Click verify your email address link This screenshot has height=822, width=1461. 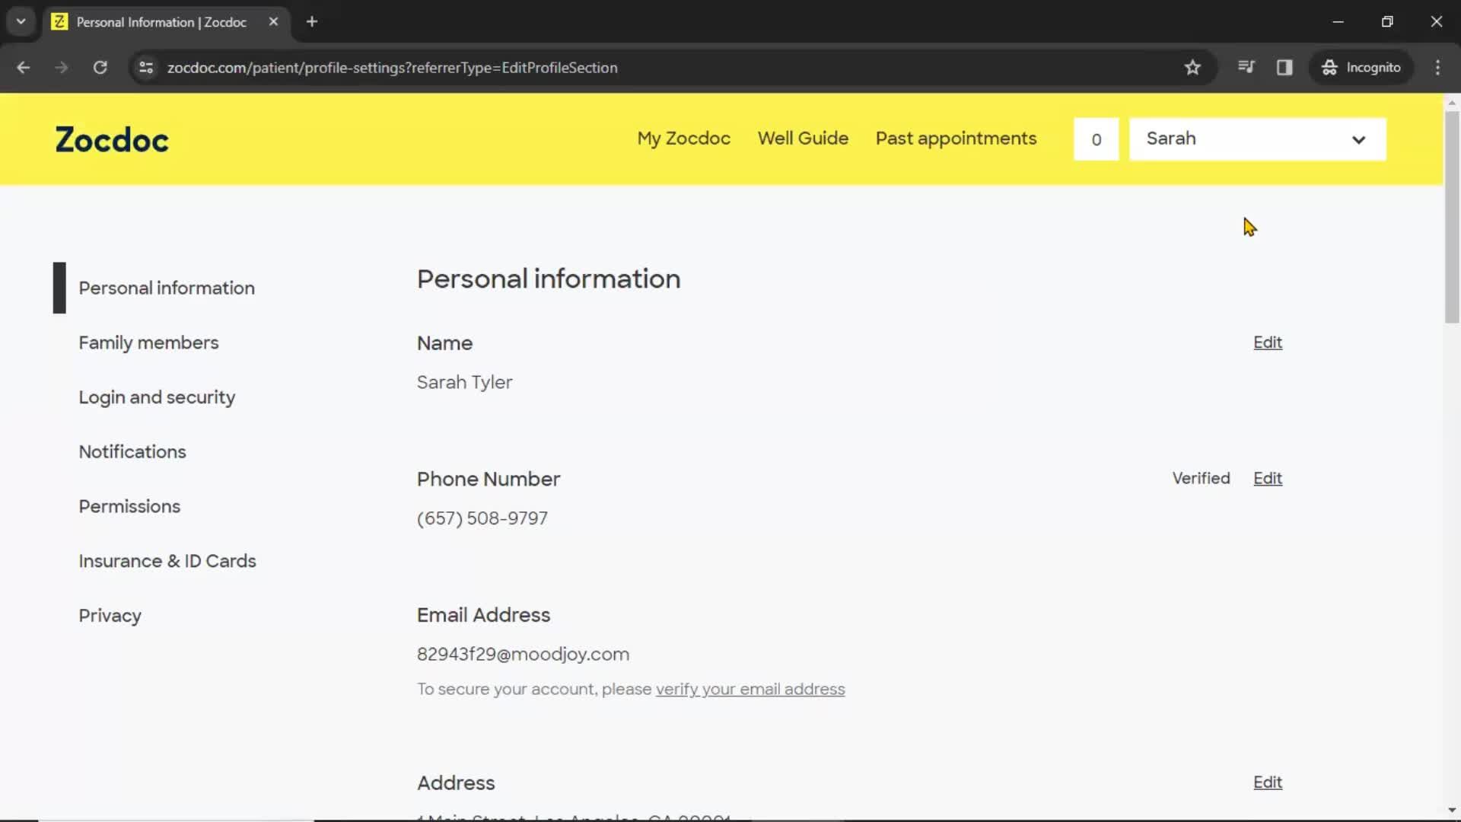tap(750, 689)
